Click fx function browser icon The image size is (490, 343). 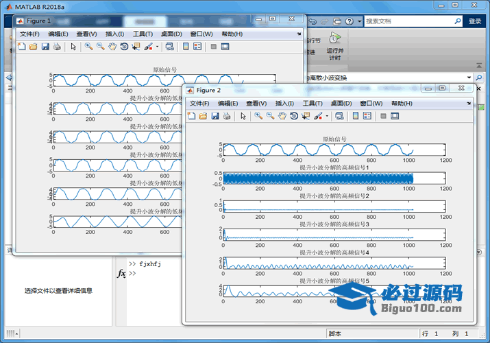click(x=121, y=274)
